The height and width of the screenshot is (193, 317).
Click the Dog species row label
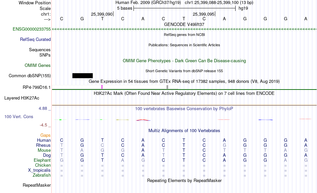click(47, 155)
